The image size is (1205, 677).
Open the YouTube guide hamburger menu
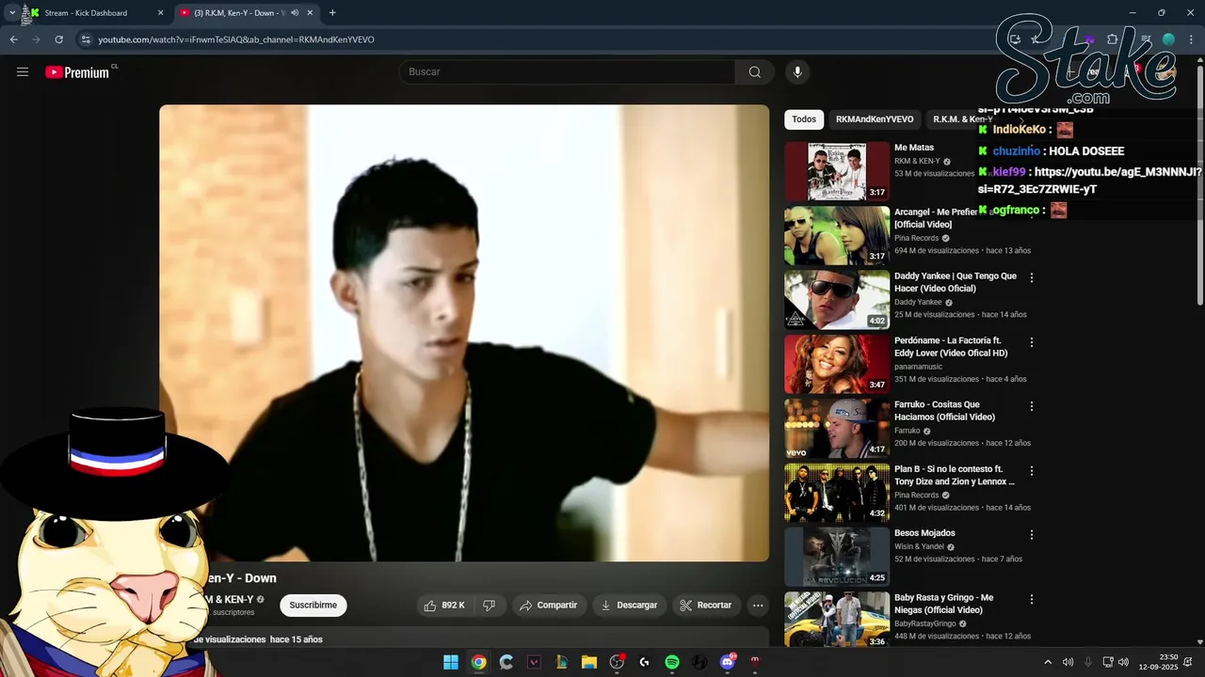(x=23, y=71)
